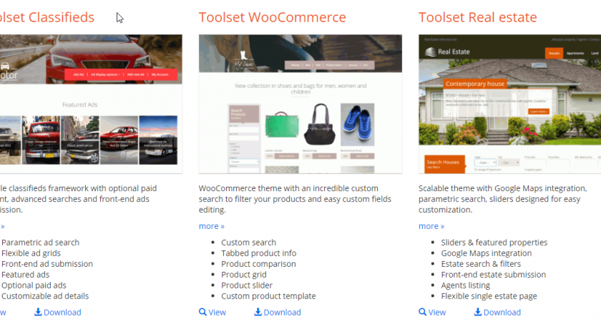Click 'Contemporary house' label in Real estate preview
Viewport: 601px width, 322px height.
[x=475, y=84]
